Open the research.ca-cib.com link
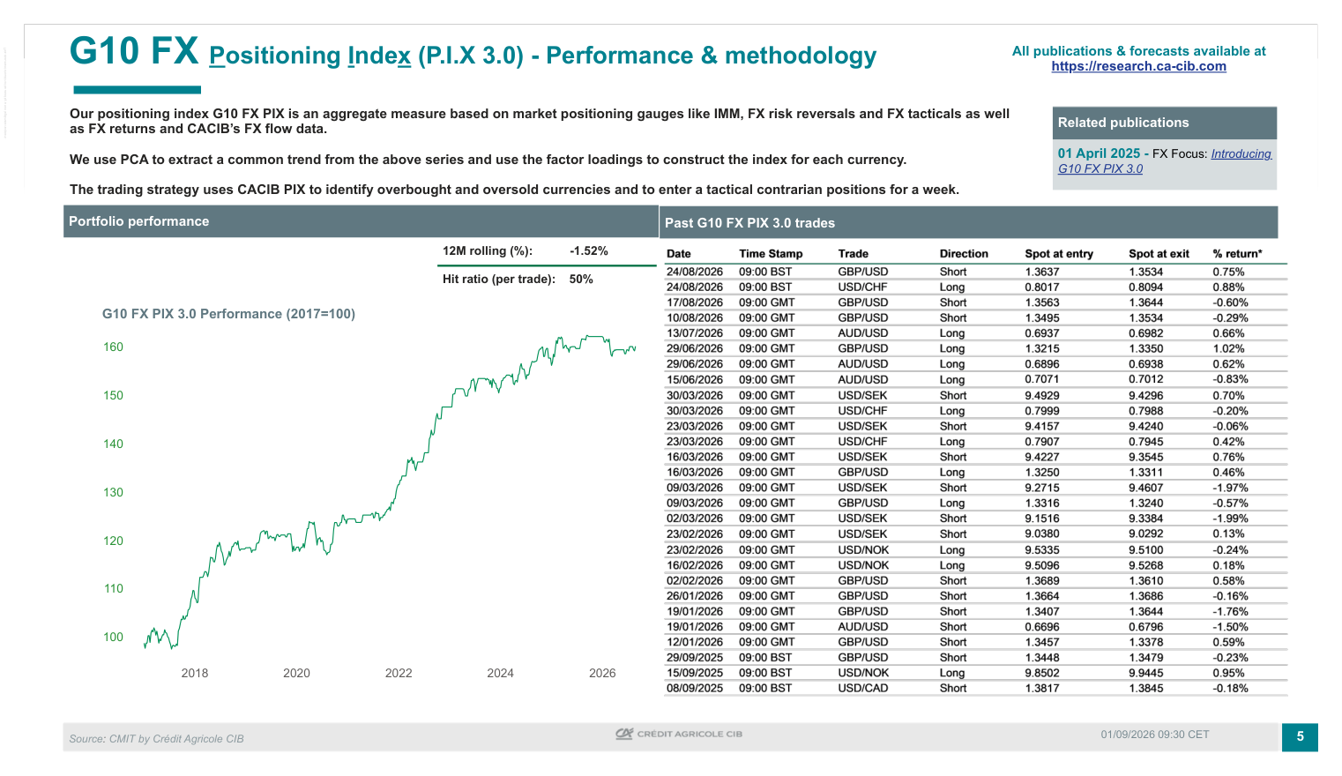Viewport: 1342px width, 776px height. (x=1138, y=66)
